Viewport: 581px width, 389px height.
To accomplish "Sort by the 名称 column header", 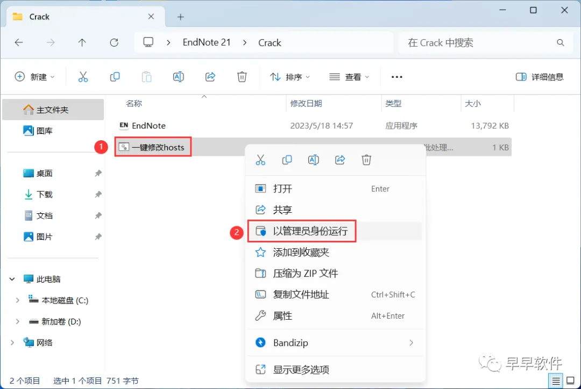I will click(x=134, y=104).
